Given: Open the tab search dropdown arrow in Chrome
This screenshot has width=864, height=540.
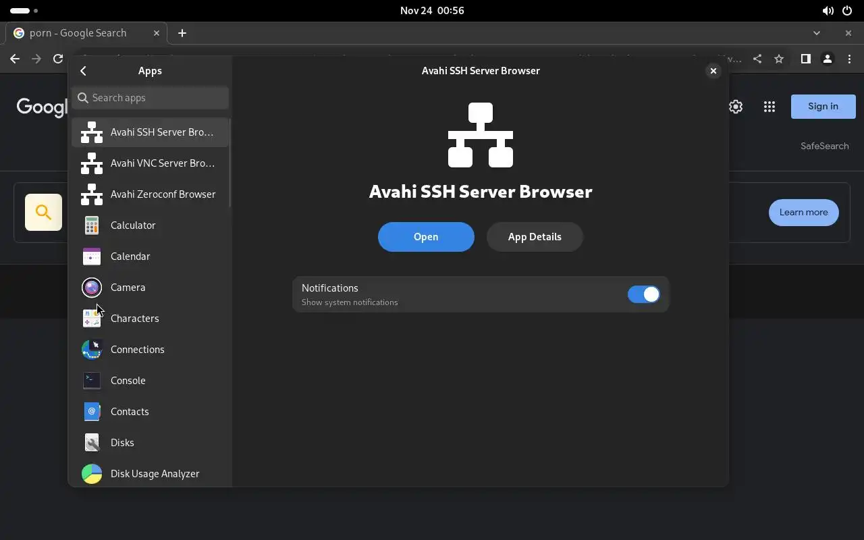Looking at the screenshot, I should click(817, 33).
